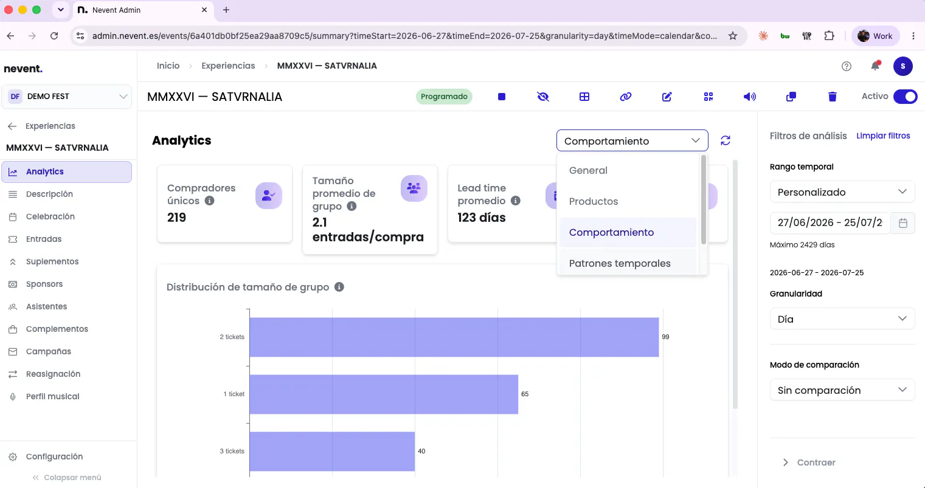This screenshot has height=488, width=925.
Task: Choose Comportamiento option in the list
Action: click(x=628, y=233)
